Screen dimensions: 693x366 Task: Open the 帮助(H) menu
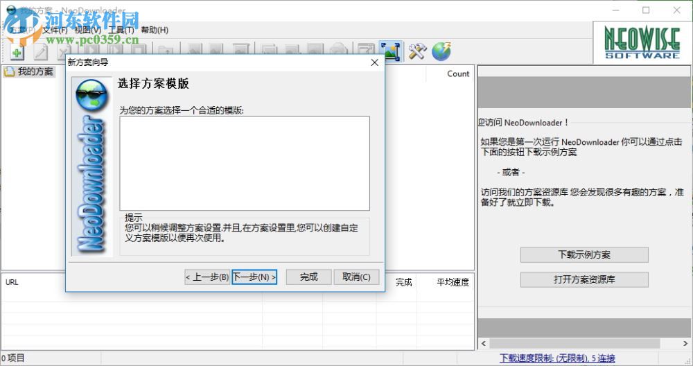coord(155,30)
